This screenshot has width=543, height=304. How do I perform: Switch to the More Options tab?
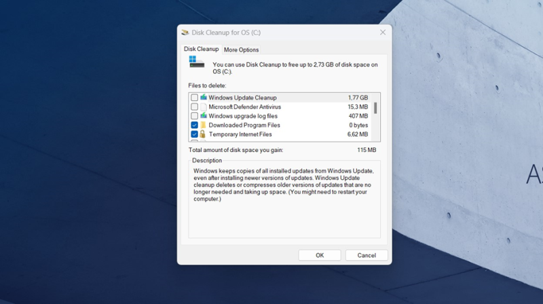pos(241,50)
